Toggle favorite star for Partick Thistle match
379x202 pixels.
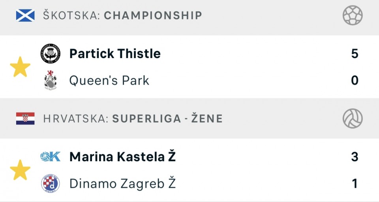(20, 67)
